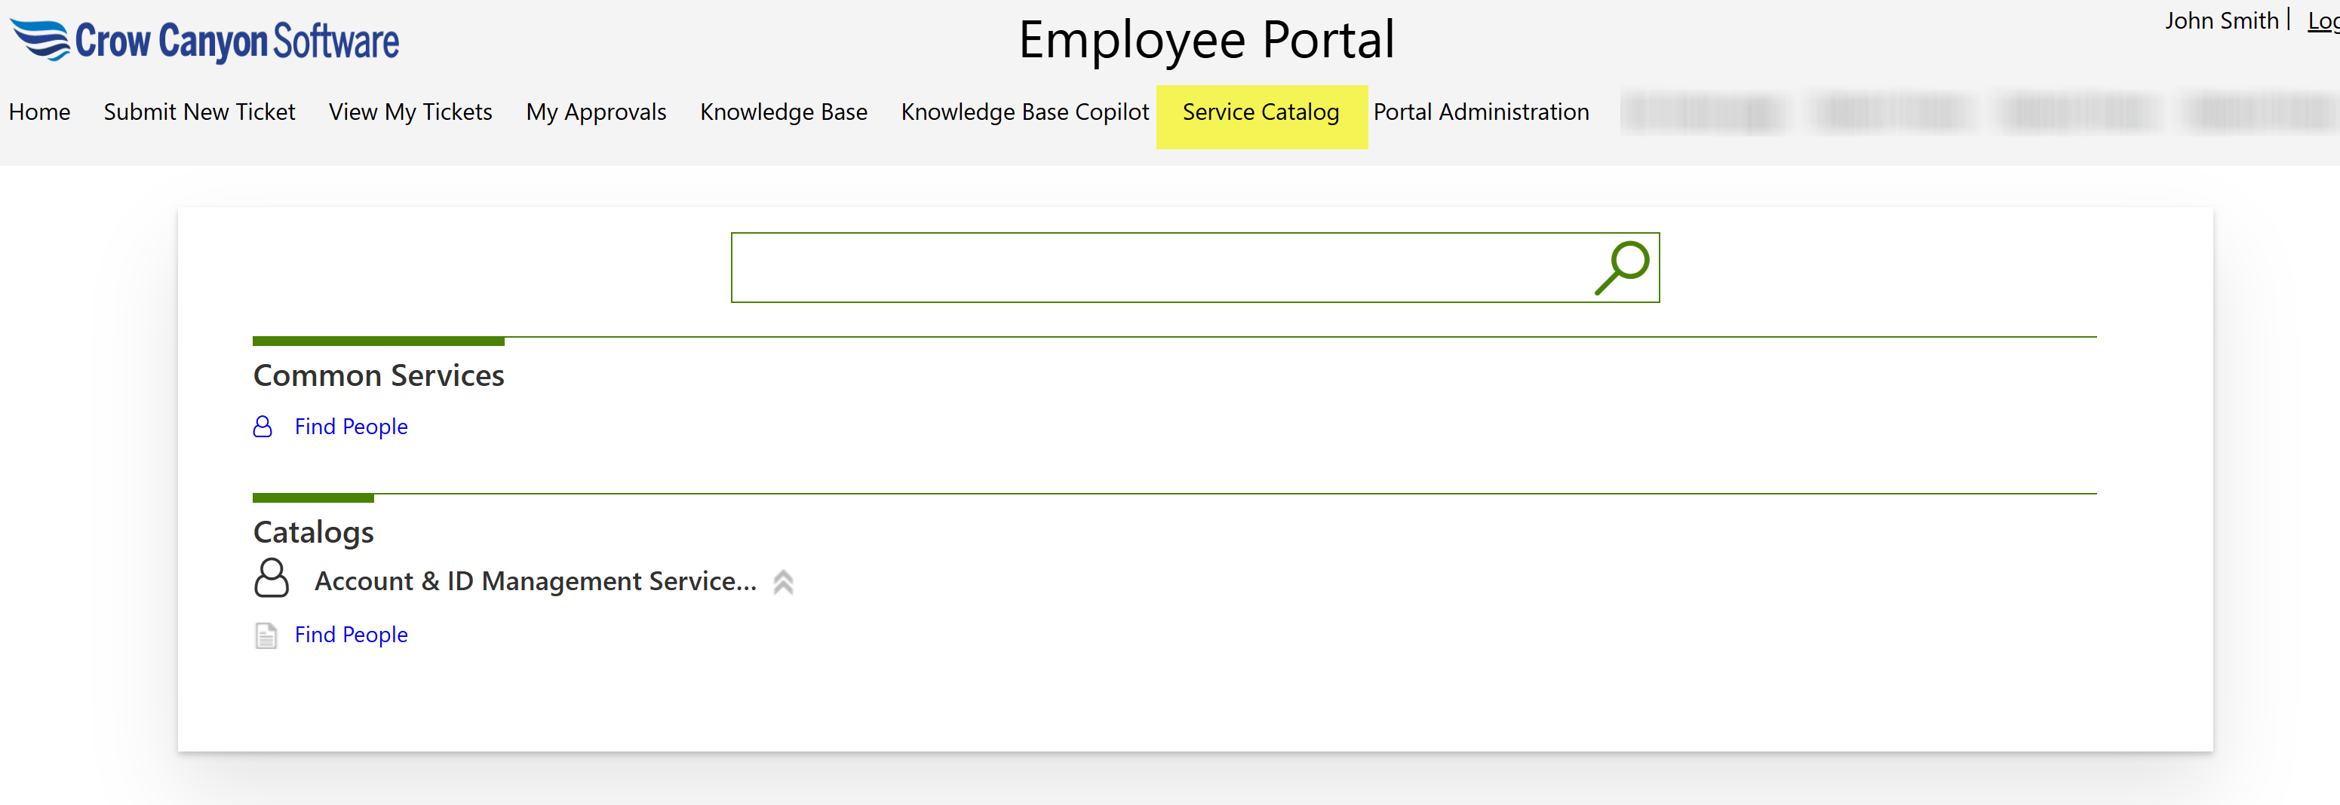Click the Log out link at top right
Image resolution: width=2340 pixels, height=805 pixels.
coord(2322,20)
